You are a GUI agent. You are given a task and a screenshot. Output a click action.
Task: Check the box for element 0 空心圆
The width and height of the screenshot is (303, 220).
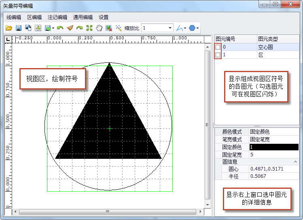click(x=218, y=47)
